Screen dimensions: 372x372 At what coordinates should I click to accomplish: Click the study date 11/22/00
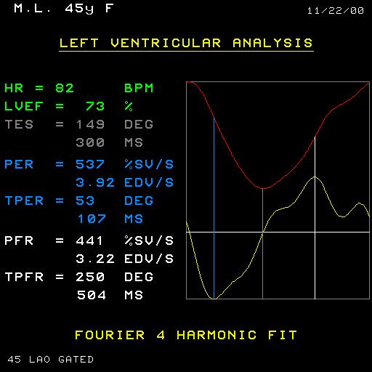coord(336,11)
